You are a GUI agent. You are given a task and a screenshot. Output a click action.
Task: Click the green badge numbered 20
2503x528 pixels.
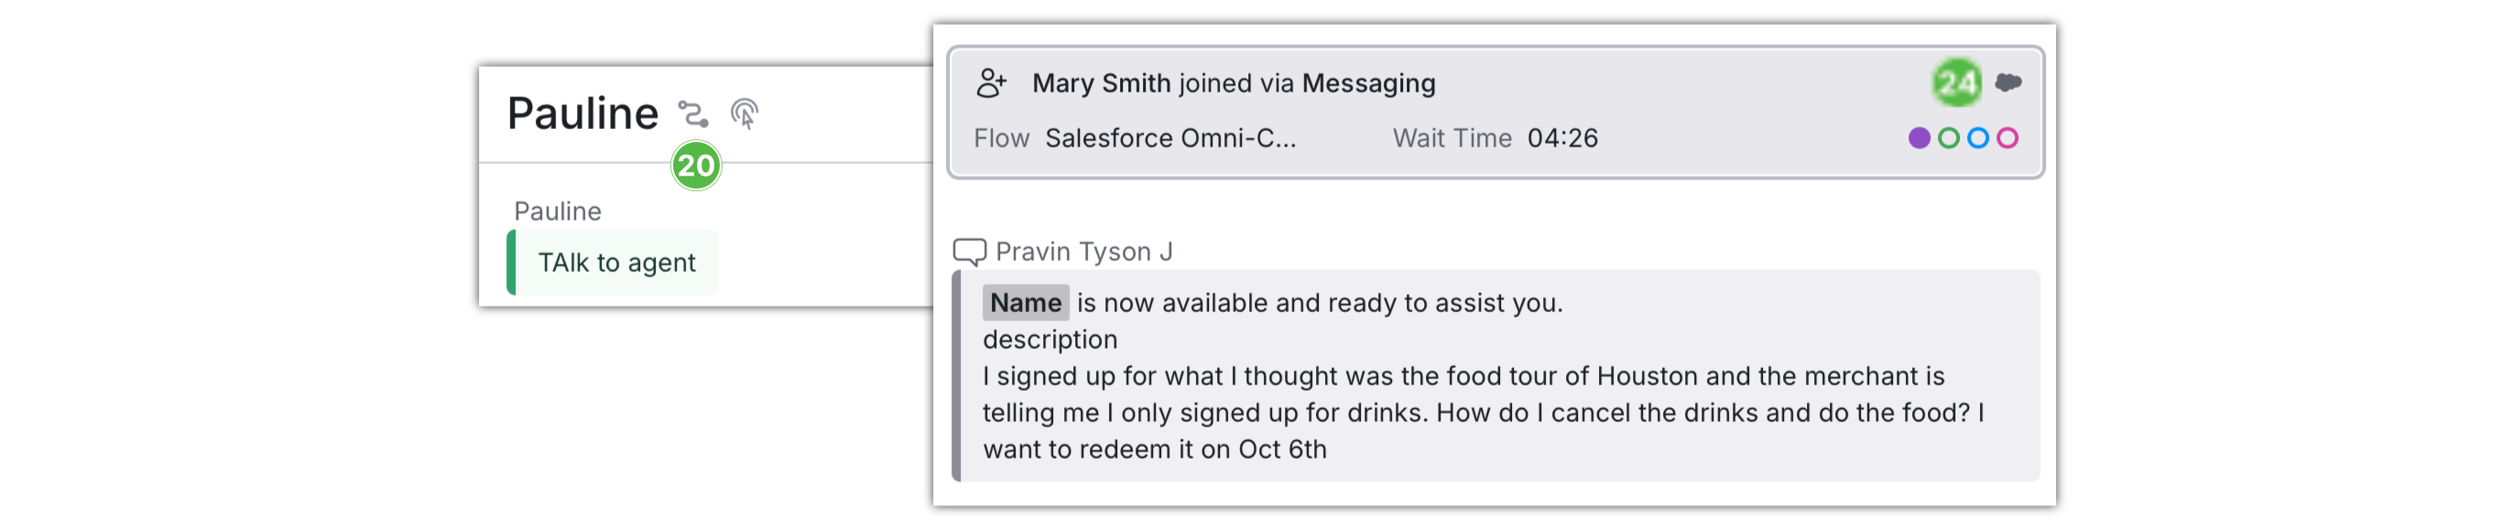[x=696, y=166]
